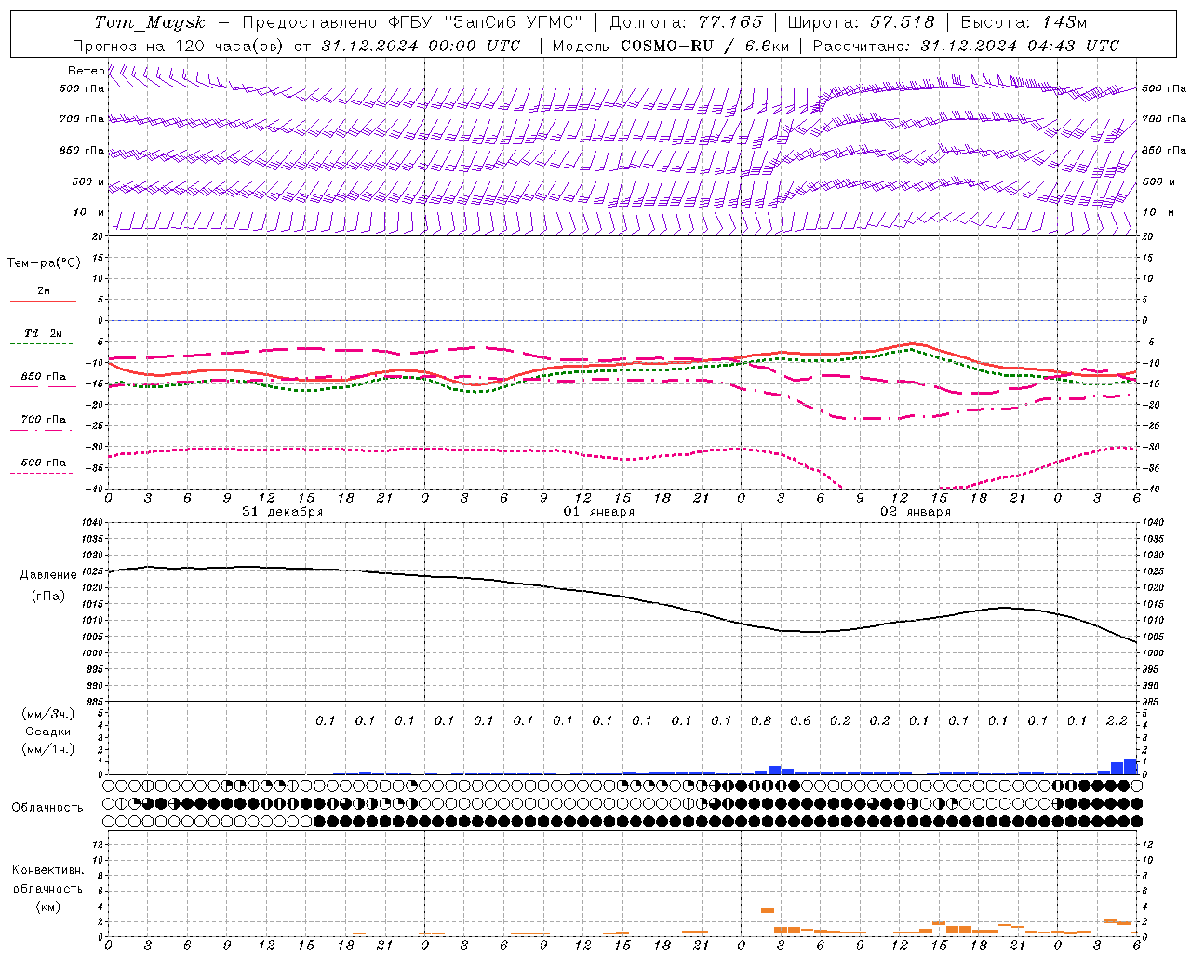The width and height of the screenshot is (1191, 953).
Task: Click the Широта: 57.518 value
Action: [862, 22]
